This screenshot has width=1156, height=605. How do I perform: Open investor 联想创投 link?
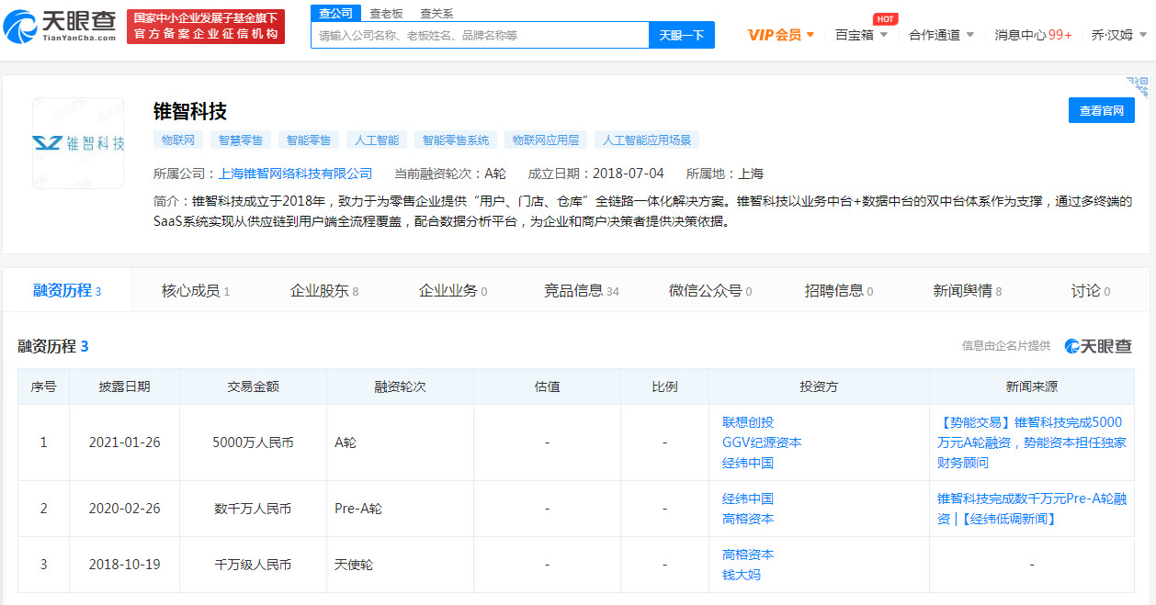click(x=748, y=422)
